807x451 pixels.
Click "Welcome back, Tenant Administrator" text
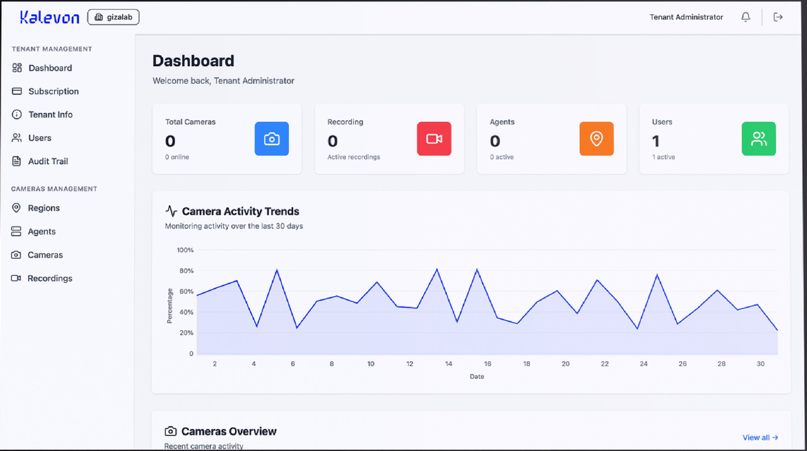click(x=223, y=81)
